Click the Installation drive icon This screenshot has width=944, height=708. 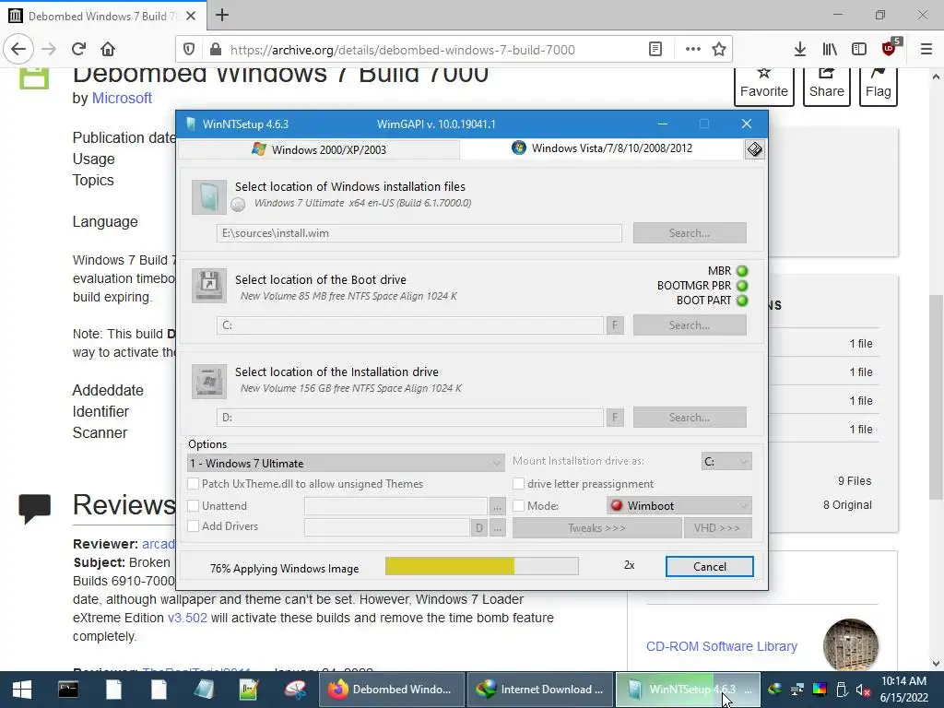click(209, 381)
